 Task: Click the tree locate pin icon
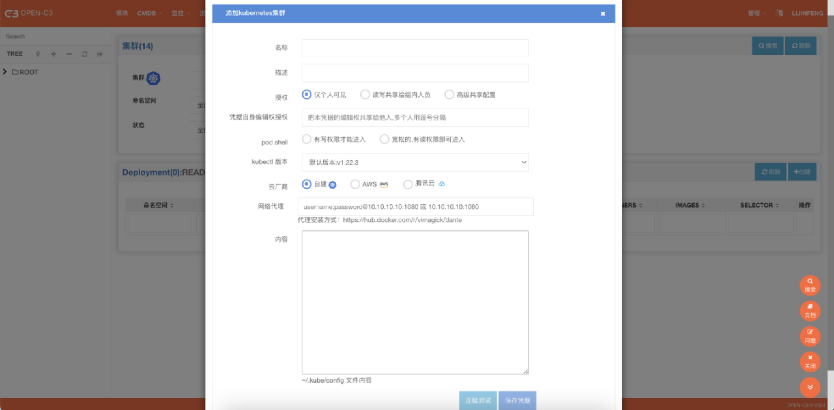point(38,54)
